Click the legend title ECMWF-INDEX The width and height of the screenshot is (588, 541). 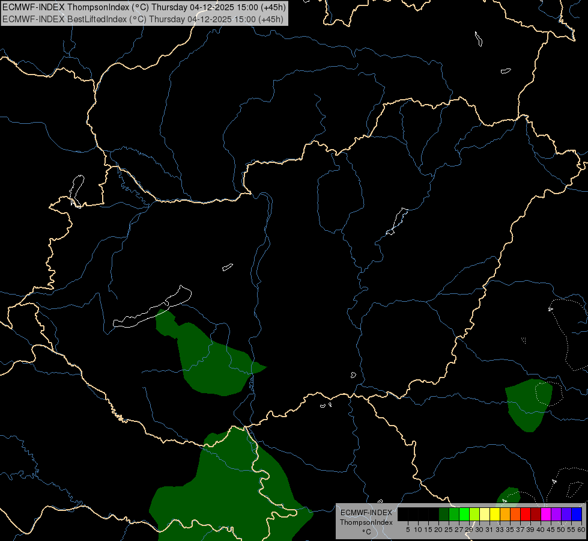[366, 513]
